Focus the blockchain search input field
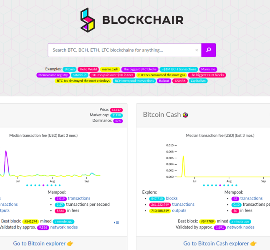270x250 pixels. [x=121, y=50]
